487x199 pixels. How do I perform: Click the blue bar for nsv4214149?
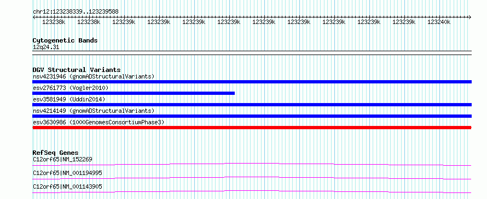click(252, 116)
